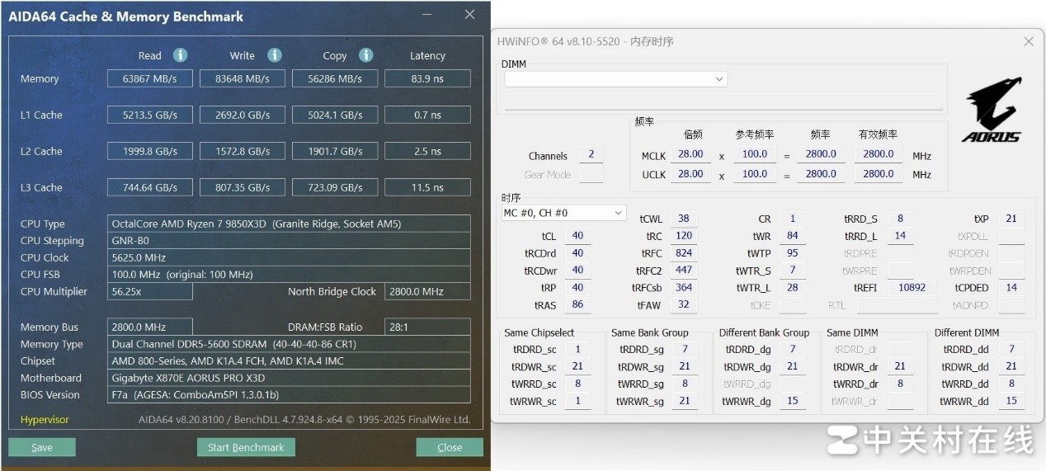Image resolution: width=1046 pixels, height=471 pixels.
Task: Click the Close button in AIDA64
Action: click(x=450, y=447)
